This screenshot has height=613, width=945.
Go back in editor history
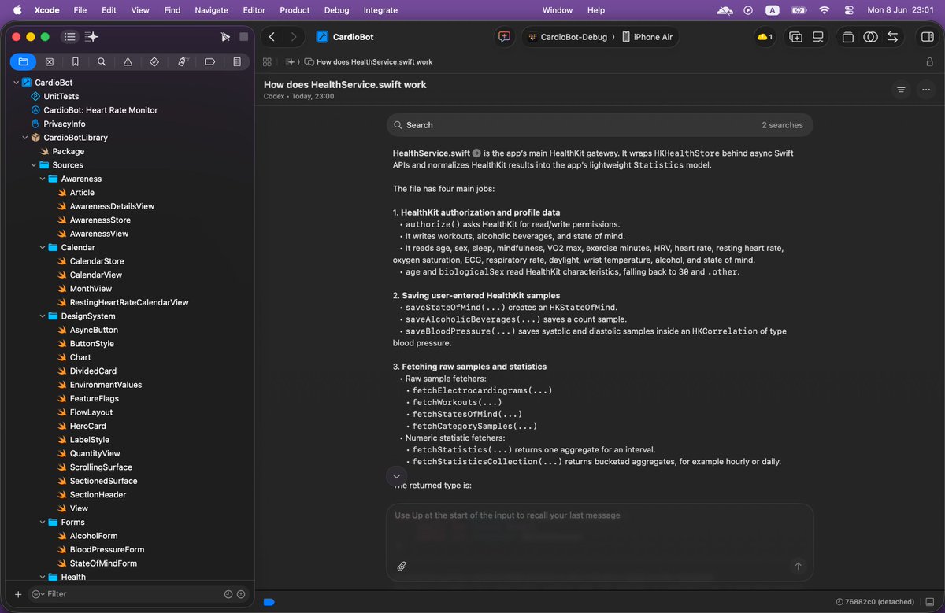tap(272, 37)
